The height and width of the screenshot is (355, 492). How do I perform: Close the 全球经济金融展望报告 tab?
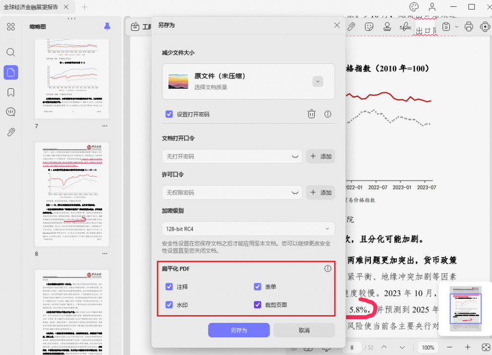(x=66, y=7)
